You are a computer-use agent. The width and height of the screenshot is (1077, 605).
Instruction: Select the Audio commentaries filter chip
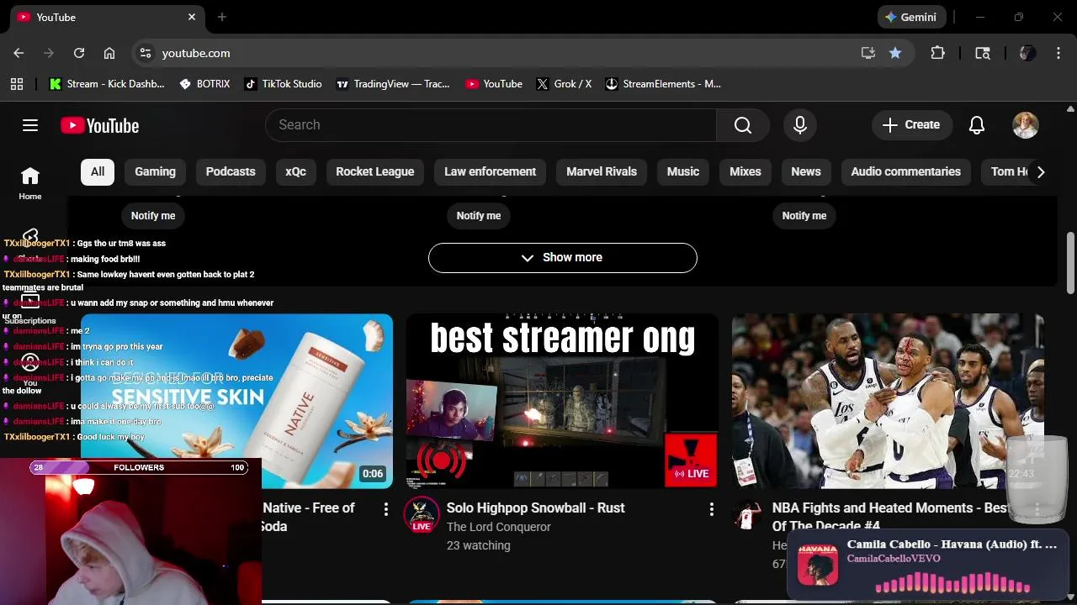[x=905, y=171]
